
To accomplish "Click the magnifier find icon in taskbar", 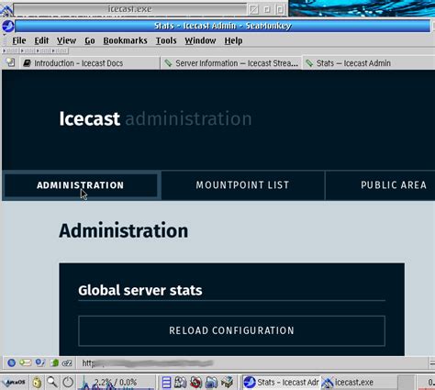I will pyautogui.click(x=52, y=382).
